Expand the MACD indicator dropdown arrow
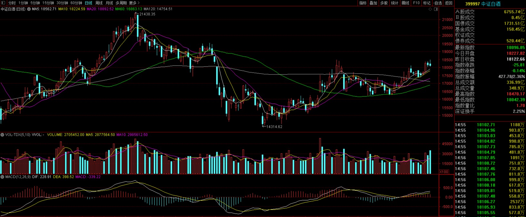This screenshot has width=526, height=217. pos(2,177)
